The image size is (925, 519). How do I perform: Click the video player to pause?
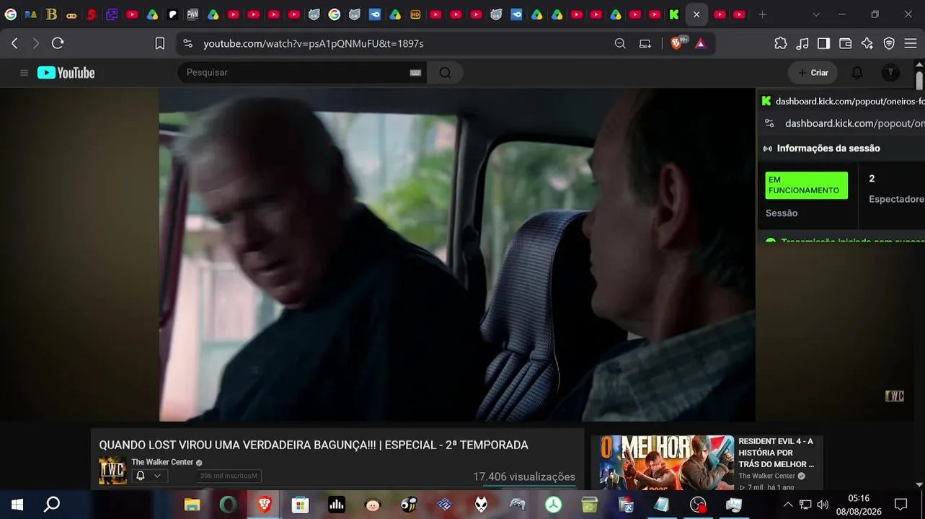tap(457, 254)
